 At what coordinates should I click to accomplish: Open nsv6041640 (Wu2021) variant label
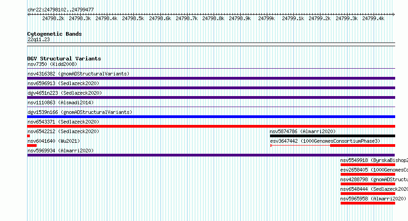tap(54, 141)
